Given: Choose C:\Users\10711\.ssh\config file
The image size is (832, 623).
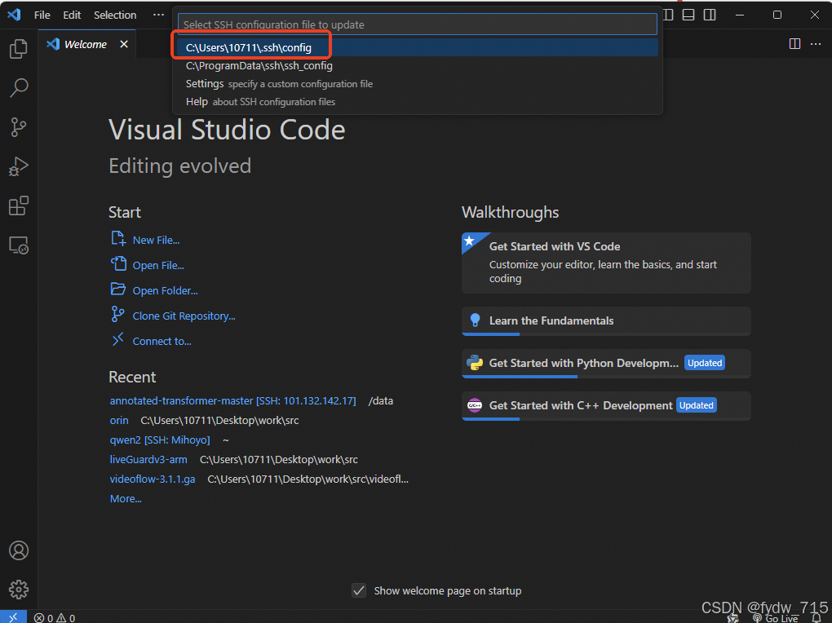Looking at the screenshot, I should (418, 47).
